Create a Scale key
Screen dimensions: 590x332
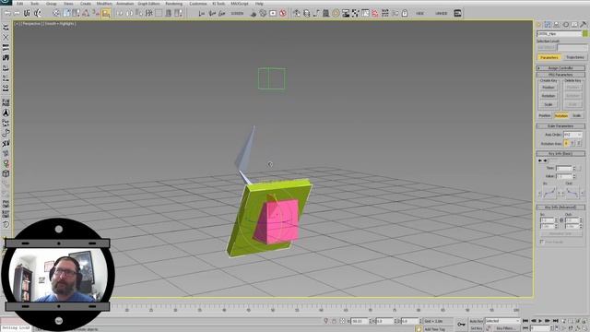549,104
